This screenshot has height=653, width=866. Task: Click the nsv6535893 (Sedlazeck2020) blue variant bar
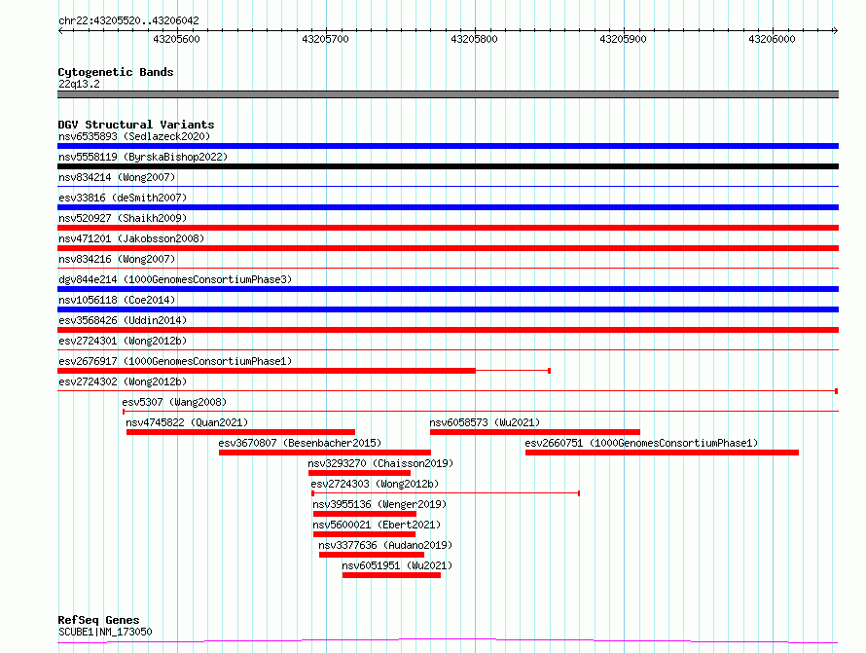click(448, 146)
